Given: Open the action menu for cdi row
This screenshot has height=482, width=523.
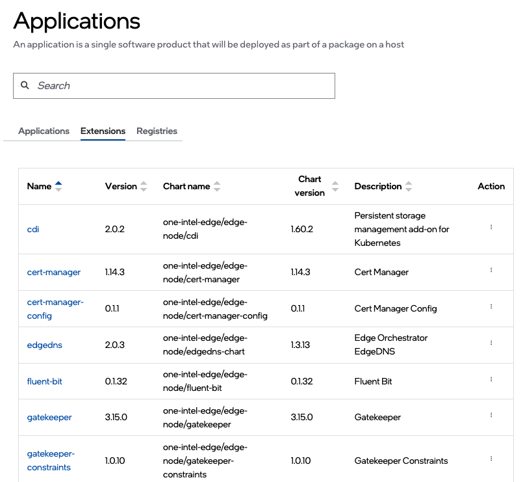Looking at the screenshot, I should coord(491,227).
